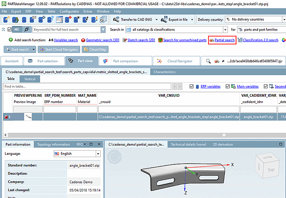Open the Language dropdown
Screen dimensions: 286x198
98,154
